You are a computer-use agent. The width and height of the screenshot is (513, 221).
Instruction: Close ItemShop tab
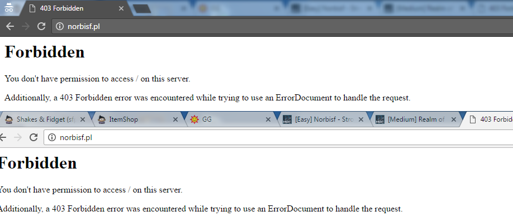[x=175, y=119]
